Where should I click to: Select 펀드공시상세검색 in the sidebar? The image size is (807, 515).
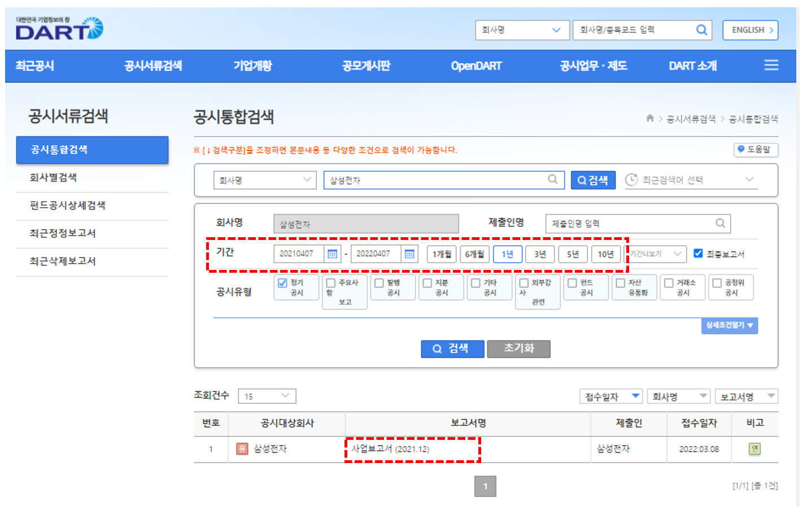[92, 206]
